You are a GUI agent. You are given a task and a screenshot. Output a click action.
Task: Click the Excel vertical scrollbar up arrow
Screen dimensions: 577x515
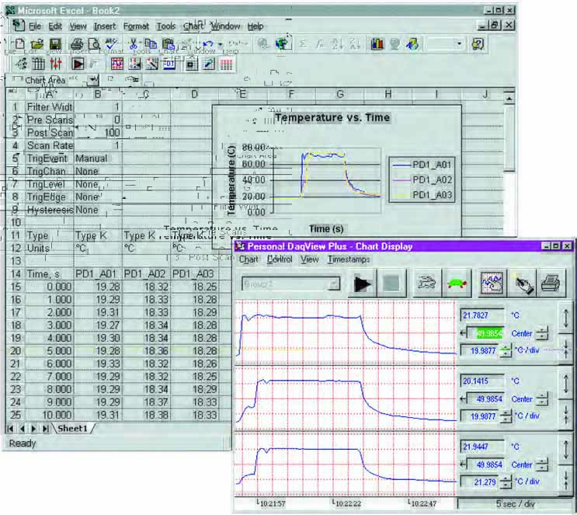click(509, 99)
